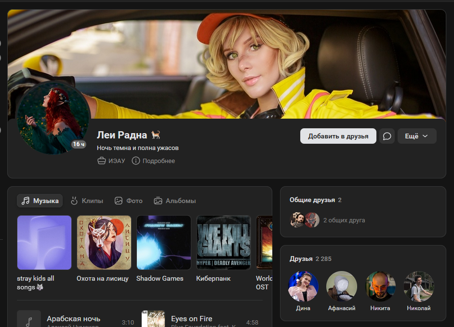Click the Киберпанк playlist title

(x=214, y=278)
